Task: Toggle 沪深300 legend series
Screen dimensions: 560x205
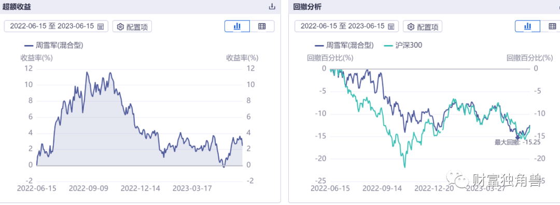Action: tap(402, 45)
